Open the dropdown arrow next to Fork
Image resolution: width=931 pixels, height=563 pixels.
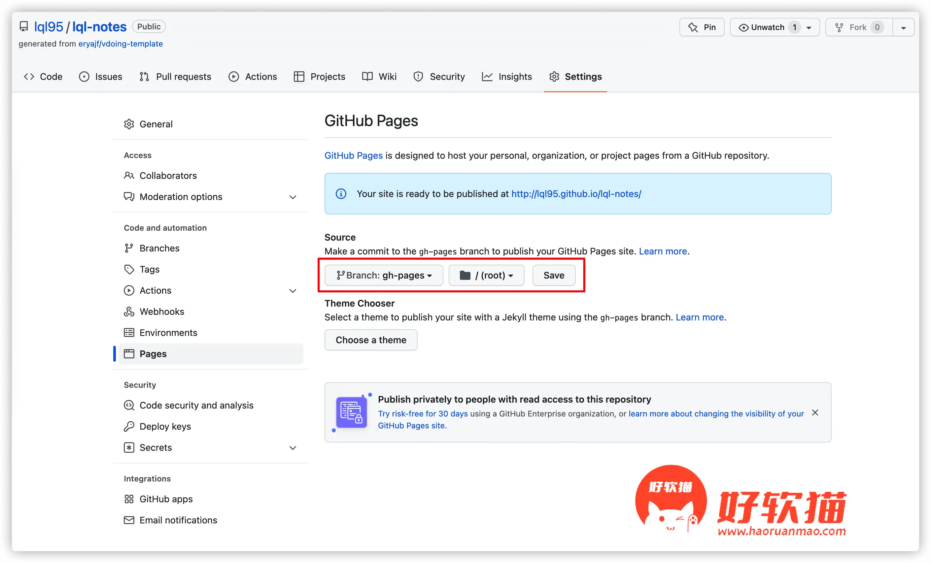903,27
